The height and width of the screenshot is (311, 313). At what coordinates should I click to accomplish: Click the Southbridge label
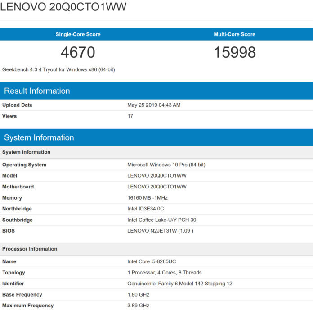click(x=18, y=220)
